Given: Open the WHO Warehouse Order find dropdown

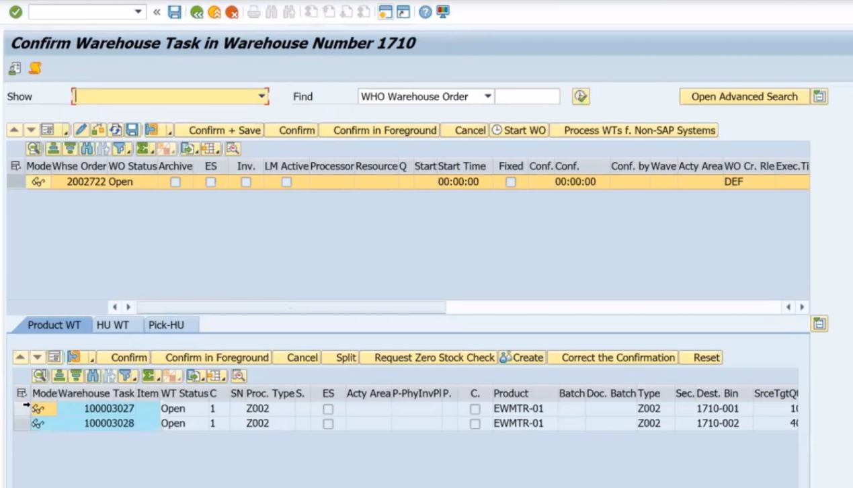Looking at the screenshot, I should click(x=488, y=97).
